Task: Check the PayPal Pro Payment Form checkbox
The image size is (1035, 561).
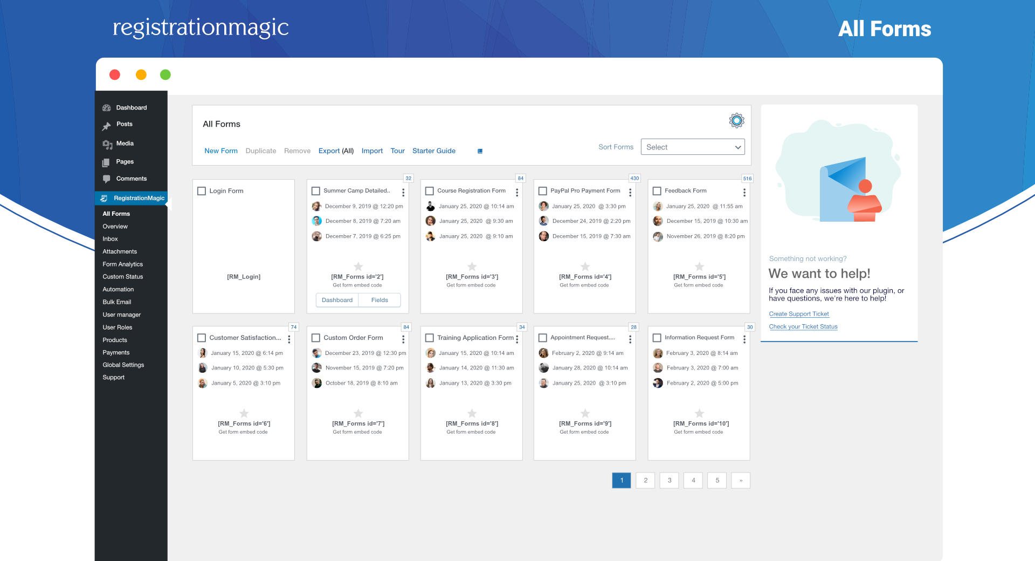Action: 543,191
